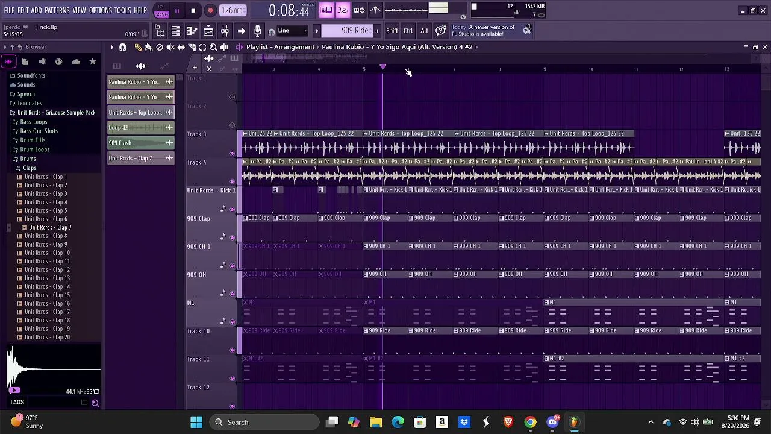Open the EDIT menu

point(23,11)
